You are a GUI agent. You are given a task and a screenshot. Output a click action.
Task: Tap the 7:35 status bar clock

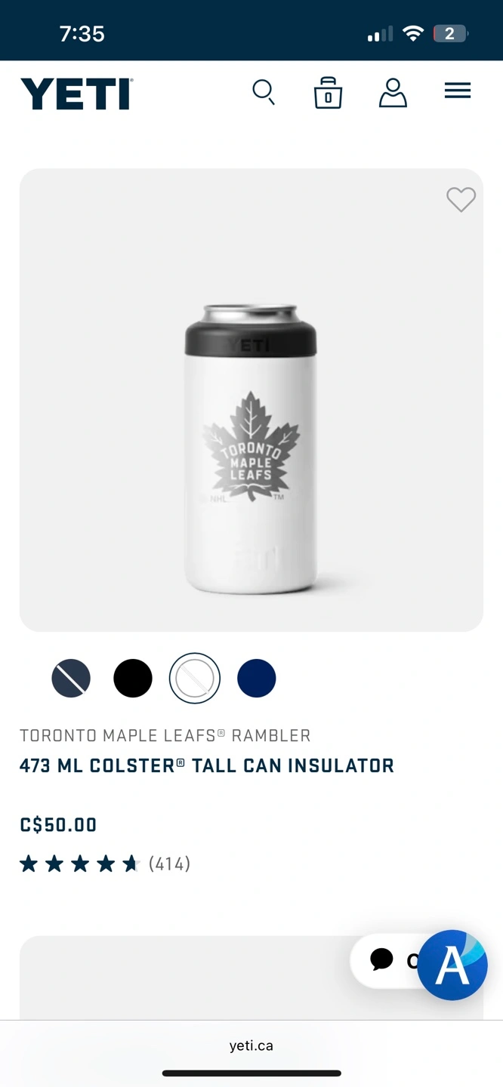(82, 33)
